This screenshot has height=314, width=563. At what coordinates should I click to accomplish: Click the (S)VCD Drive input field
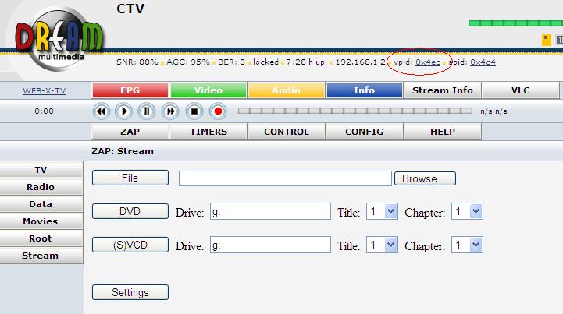270,245
